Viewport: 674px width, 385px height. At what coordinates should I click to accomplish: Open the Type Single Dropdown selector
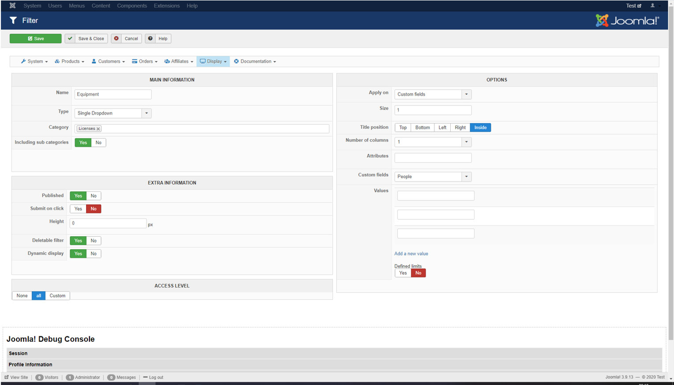[113, 113]
